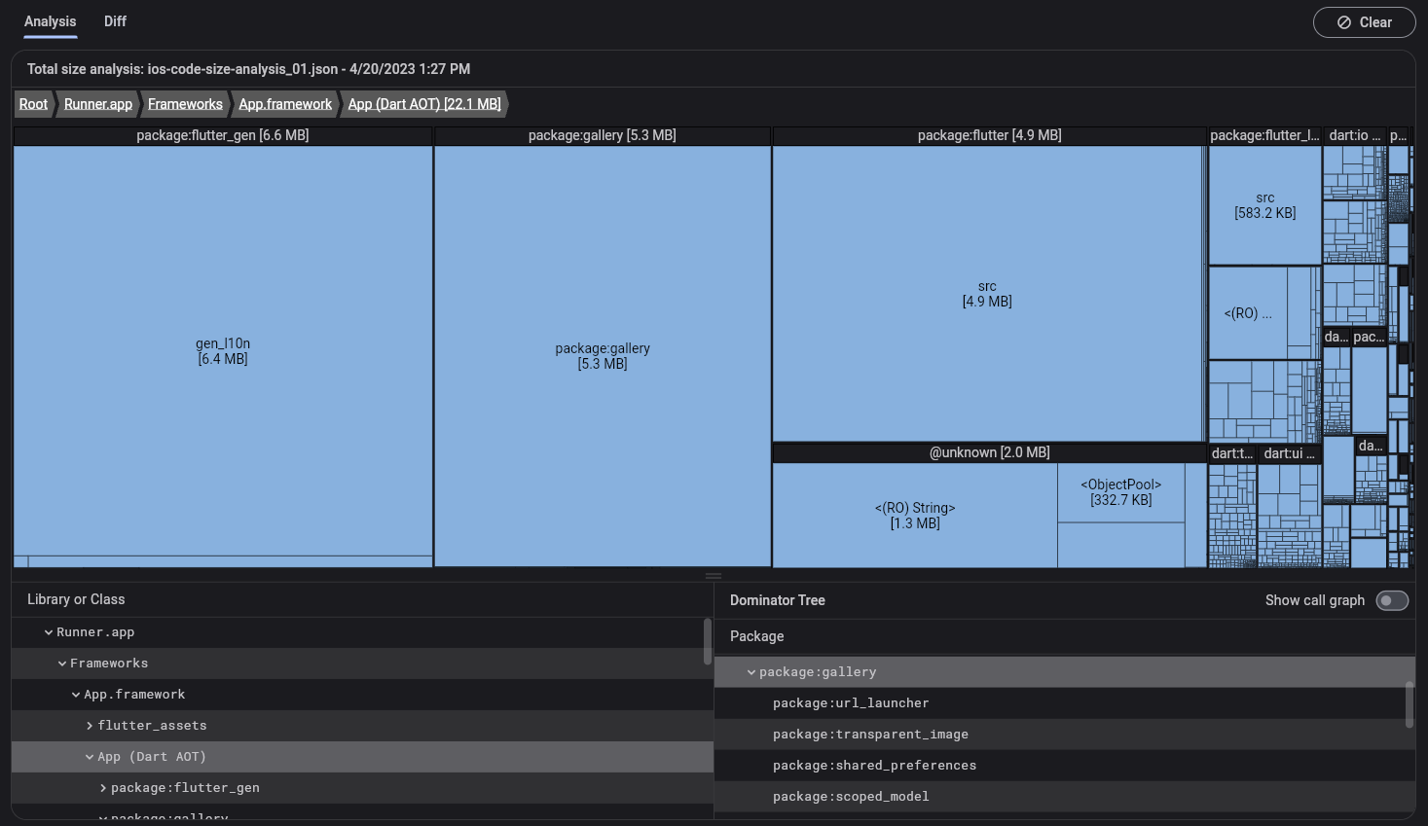Select the Analysis tab
This screenshot has height=826, width=1428.
pos(50,21)
